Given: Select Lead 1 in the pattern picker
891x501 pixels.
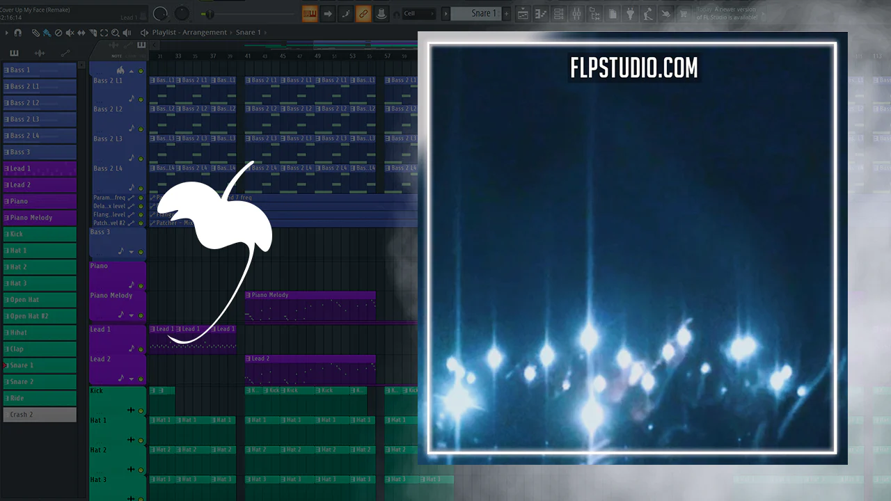Looking at the screenshot, I should coord(40,168).
